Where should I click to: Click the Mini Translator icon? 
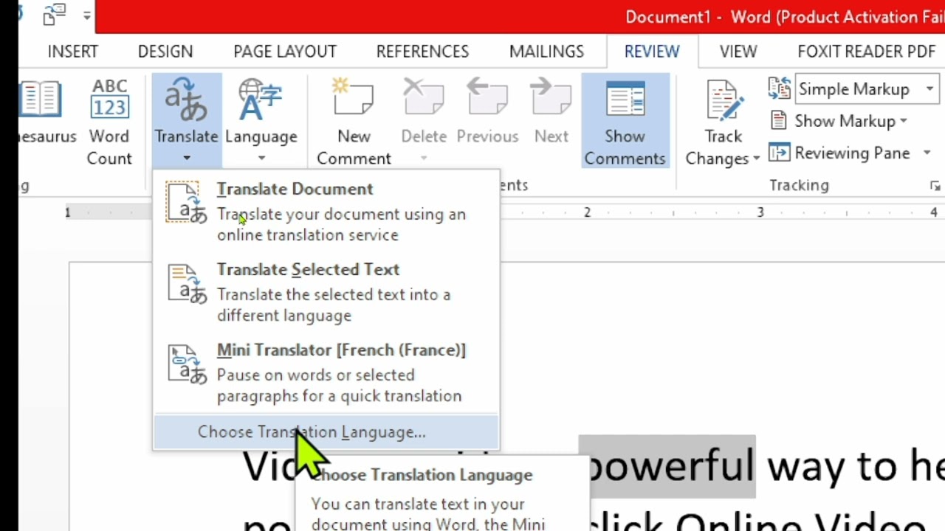point(187,364)
